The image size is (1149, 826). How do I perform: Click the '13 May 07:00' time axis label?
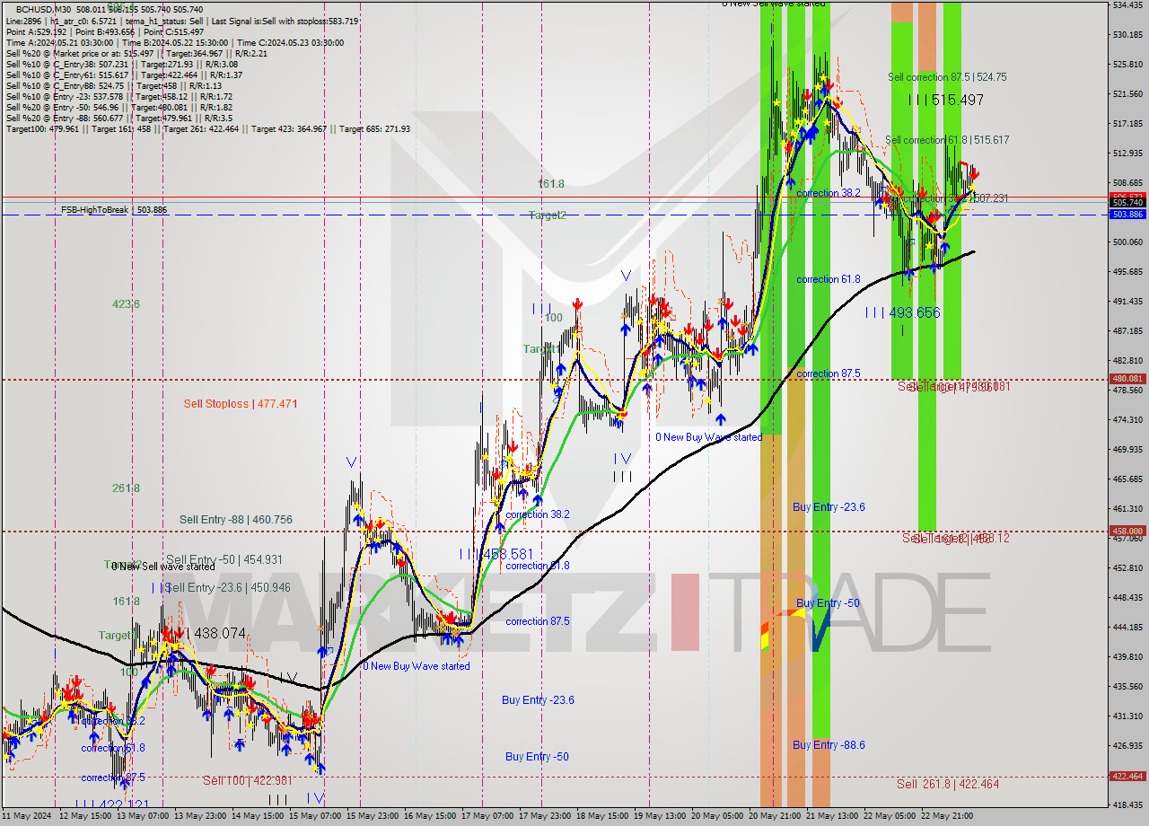coord(145,818)
